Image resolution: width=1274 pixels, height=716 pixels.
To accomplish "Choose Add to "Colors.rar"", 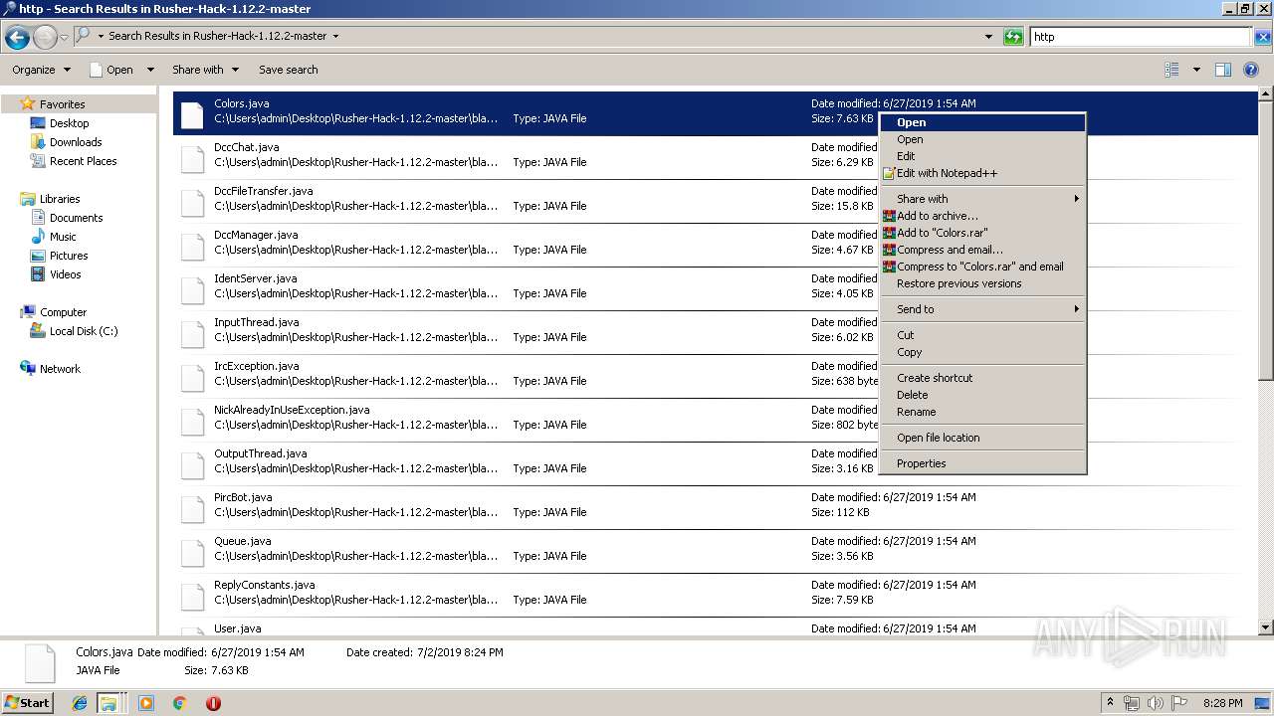I will pos(982,233).
